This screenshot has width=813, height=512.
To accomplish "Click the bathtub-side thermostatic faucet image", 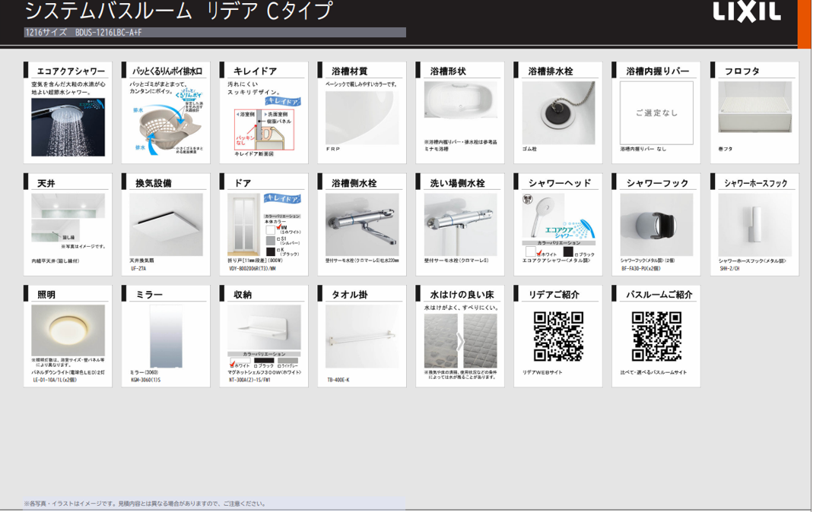I will tap(362, 224).
